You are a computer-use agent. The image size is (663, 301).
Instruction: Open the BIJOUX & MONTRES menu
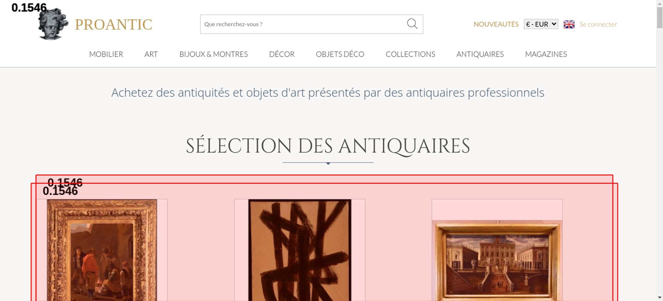[213, 54]
